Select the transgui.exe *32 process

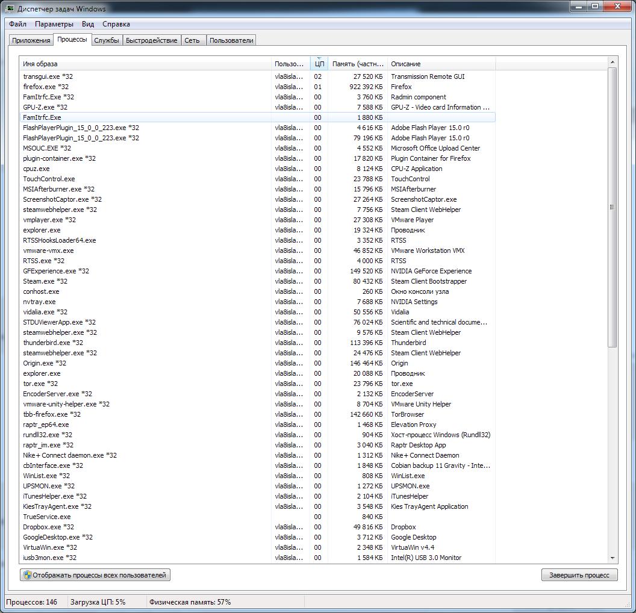pos(258,76)
